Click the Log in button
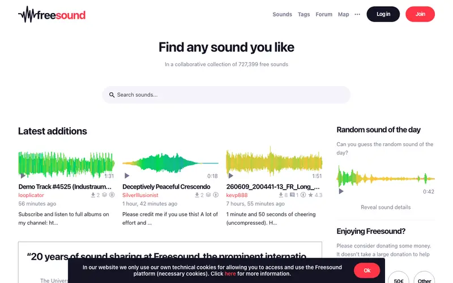The height and width of the screenshot is (283, 453). coord(383,14)
